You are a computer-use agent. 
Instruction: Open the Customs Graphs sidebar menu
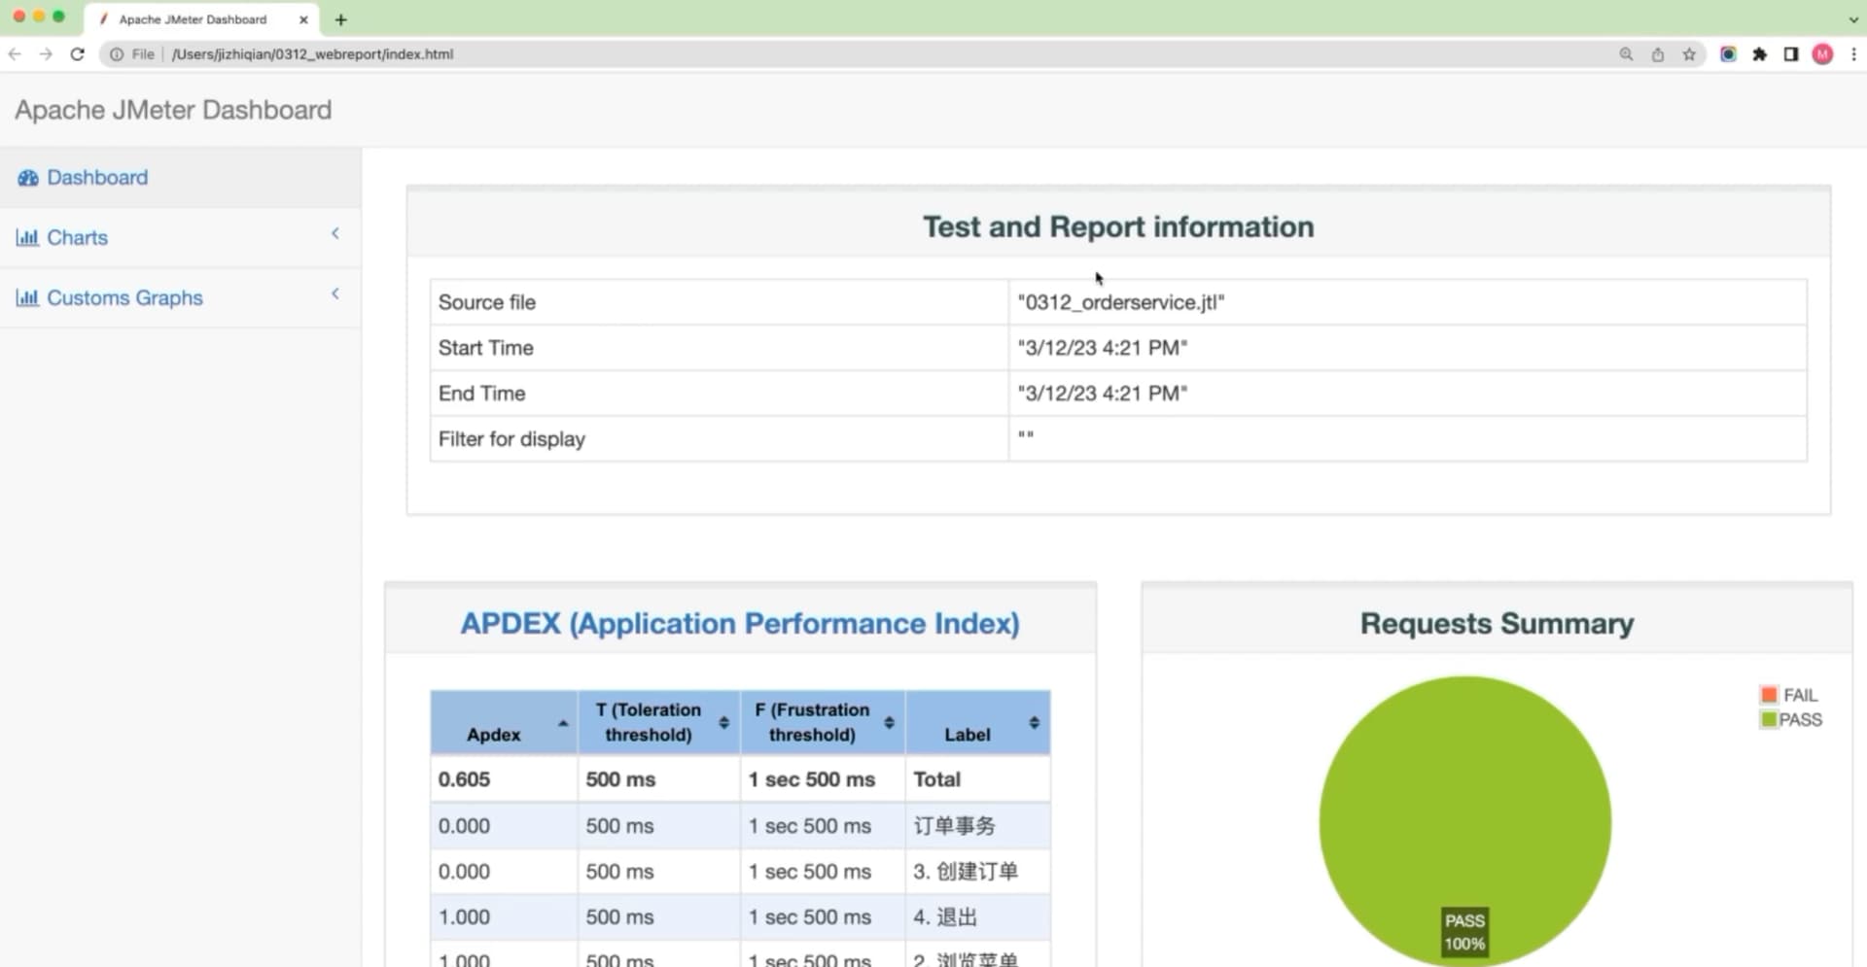(x=124, y=297)
